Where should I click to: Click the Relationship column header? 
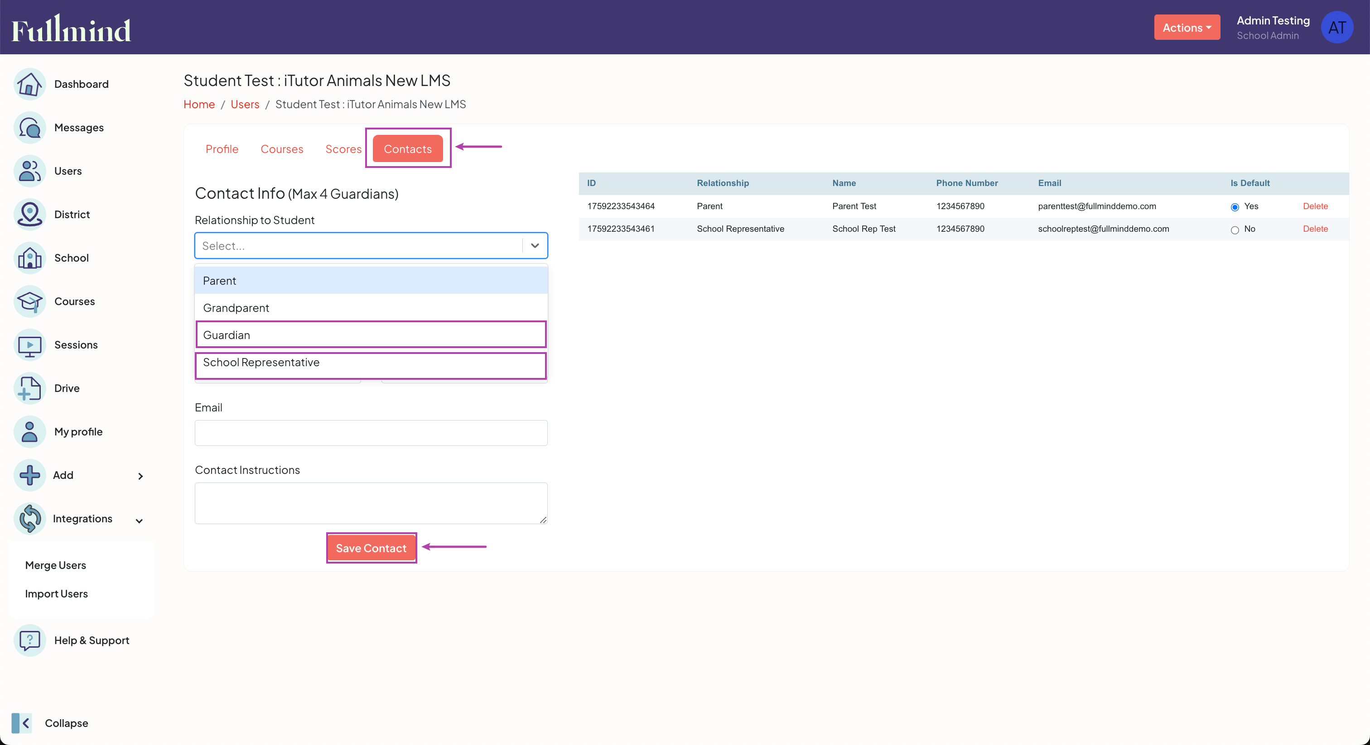click(x=723, y=183)
